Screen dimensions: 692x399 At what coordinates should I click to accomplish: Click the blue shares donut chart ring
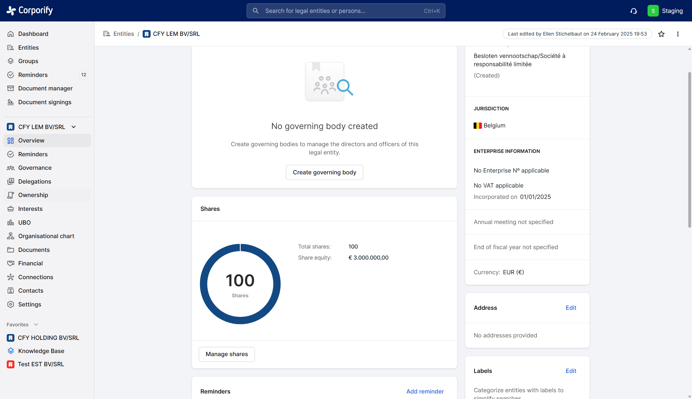(204, 284)
